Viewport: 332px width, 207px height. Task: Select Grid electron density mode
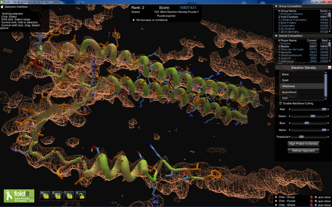point(302,98)
